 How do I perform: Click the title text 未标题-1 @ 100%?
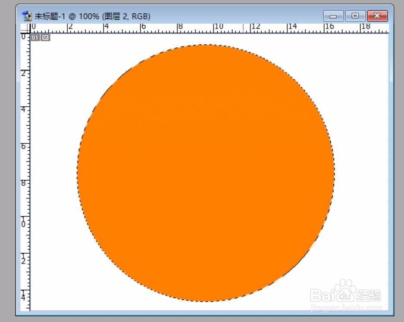pos(67,16)
